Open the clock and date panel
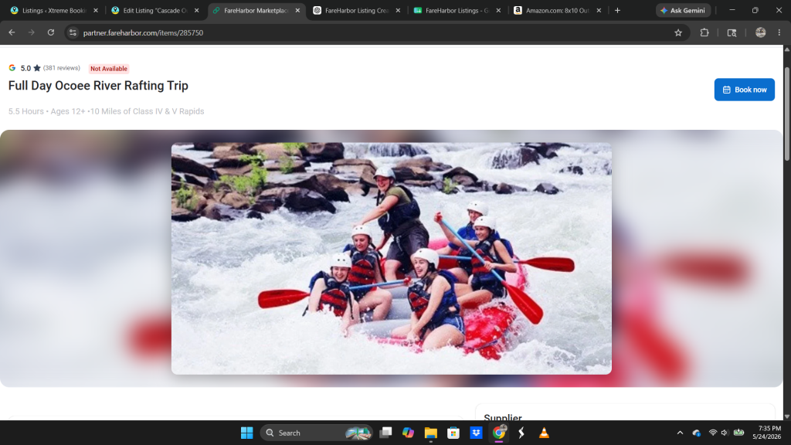This screenshot has height=445, width=791. (x=767, y=433)
